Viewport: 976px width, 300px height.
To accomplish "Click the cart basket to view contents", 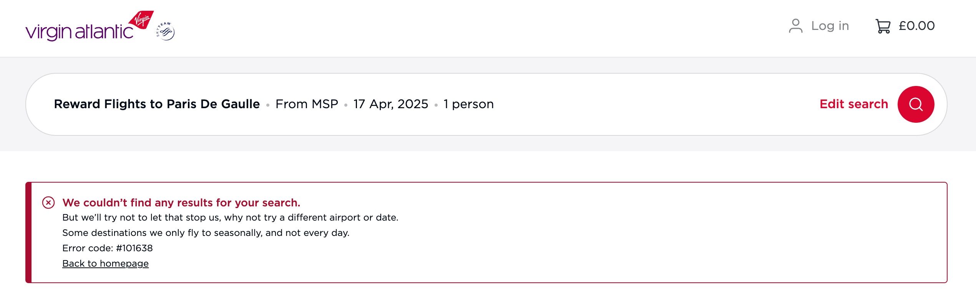I will pyautogui.click(x=883, y=26).
